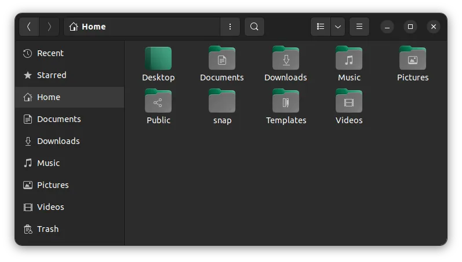Open Trash in the sidebar
Image resolution: width=462 pixels, height=262 pixels.
48,229
